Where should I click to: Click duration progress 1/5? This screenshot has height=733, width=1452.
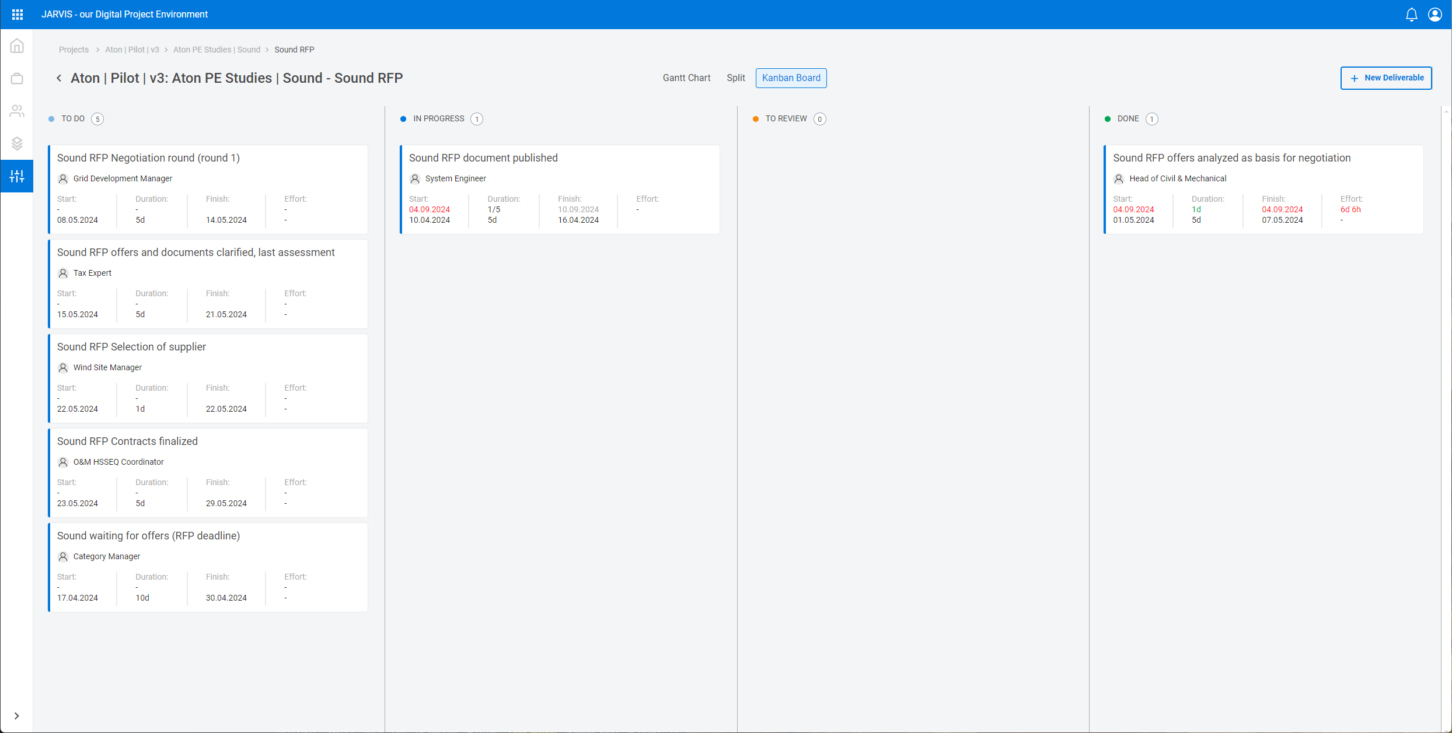pyautogui.click(x=494, y=209)
